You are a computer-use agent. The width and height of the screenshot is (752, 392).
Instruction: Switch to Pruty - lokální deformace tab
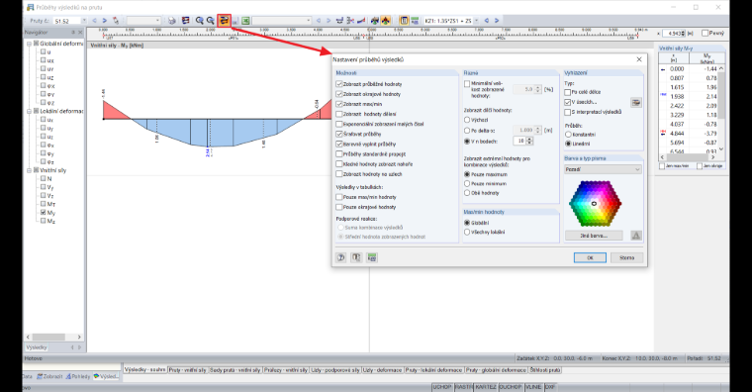(x=434, y=370)
